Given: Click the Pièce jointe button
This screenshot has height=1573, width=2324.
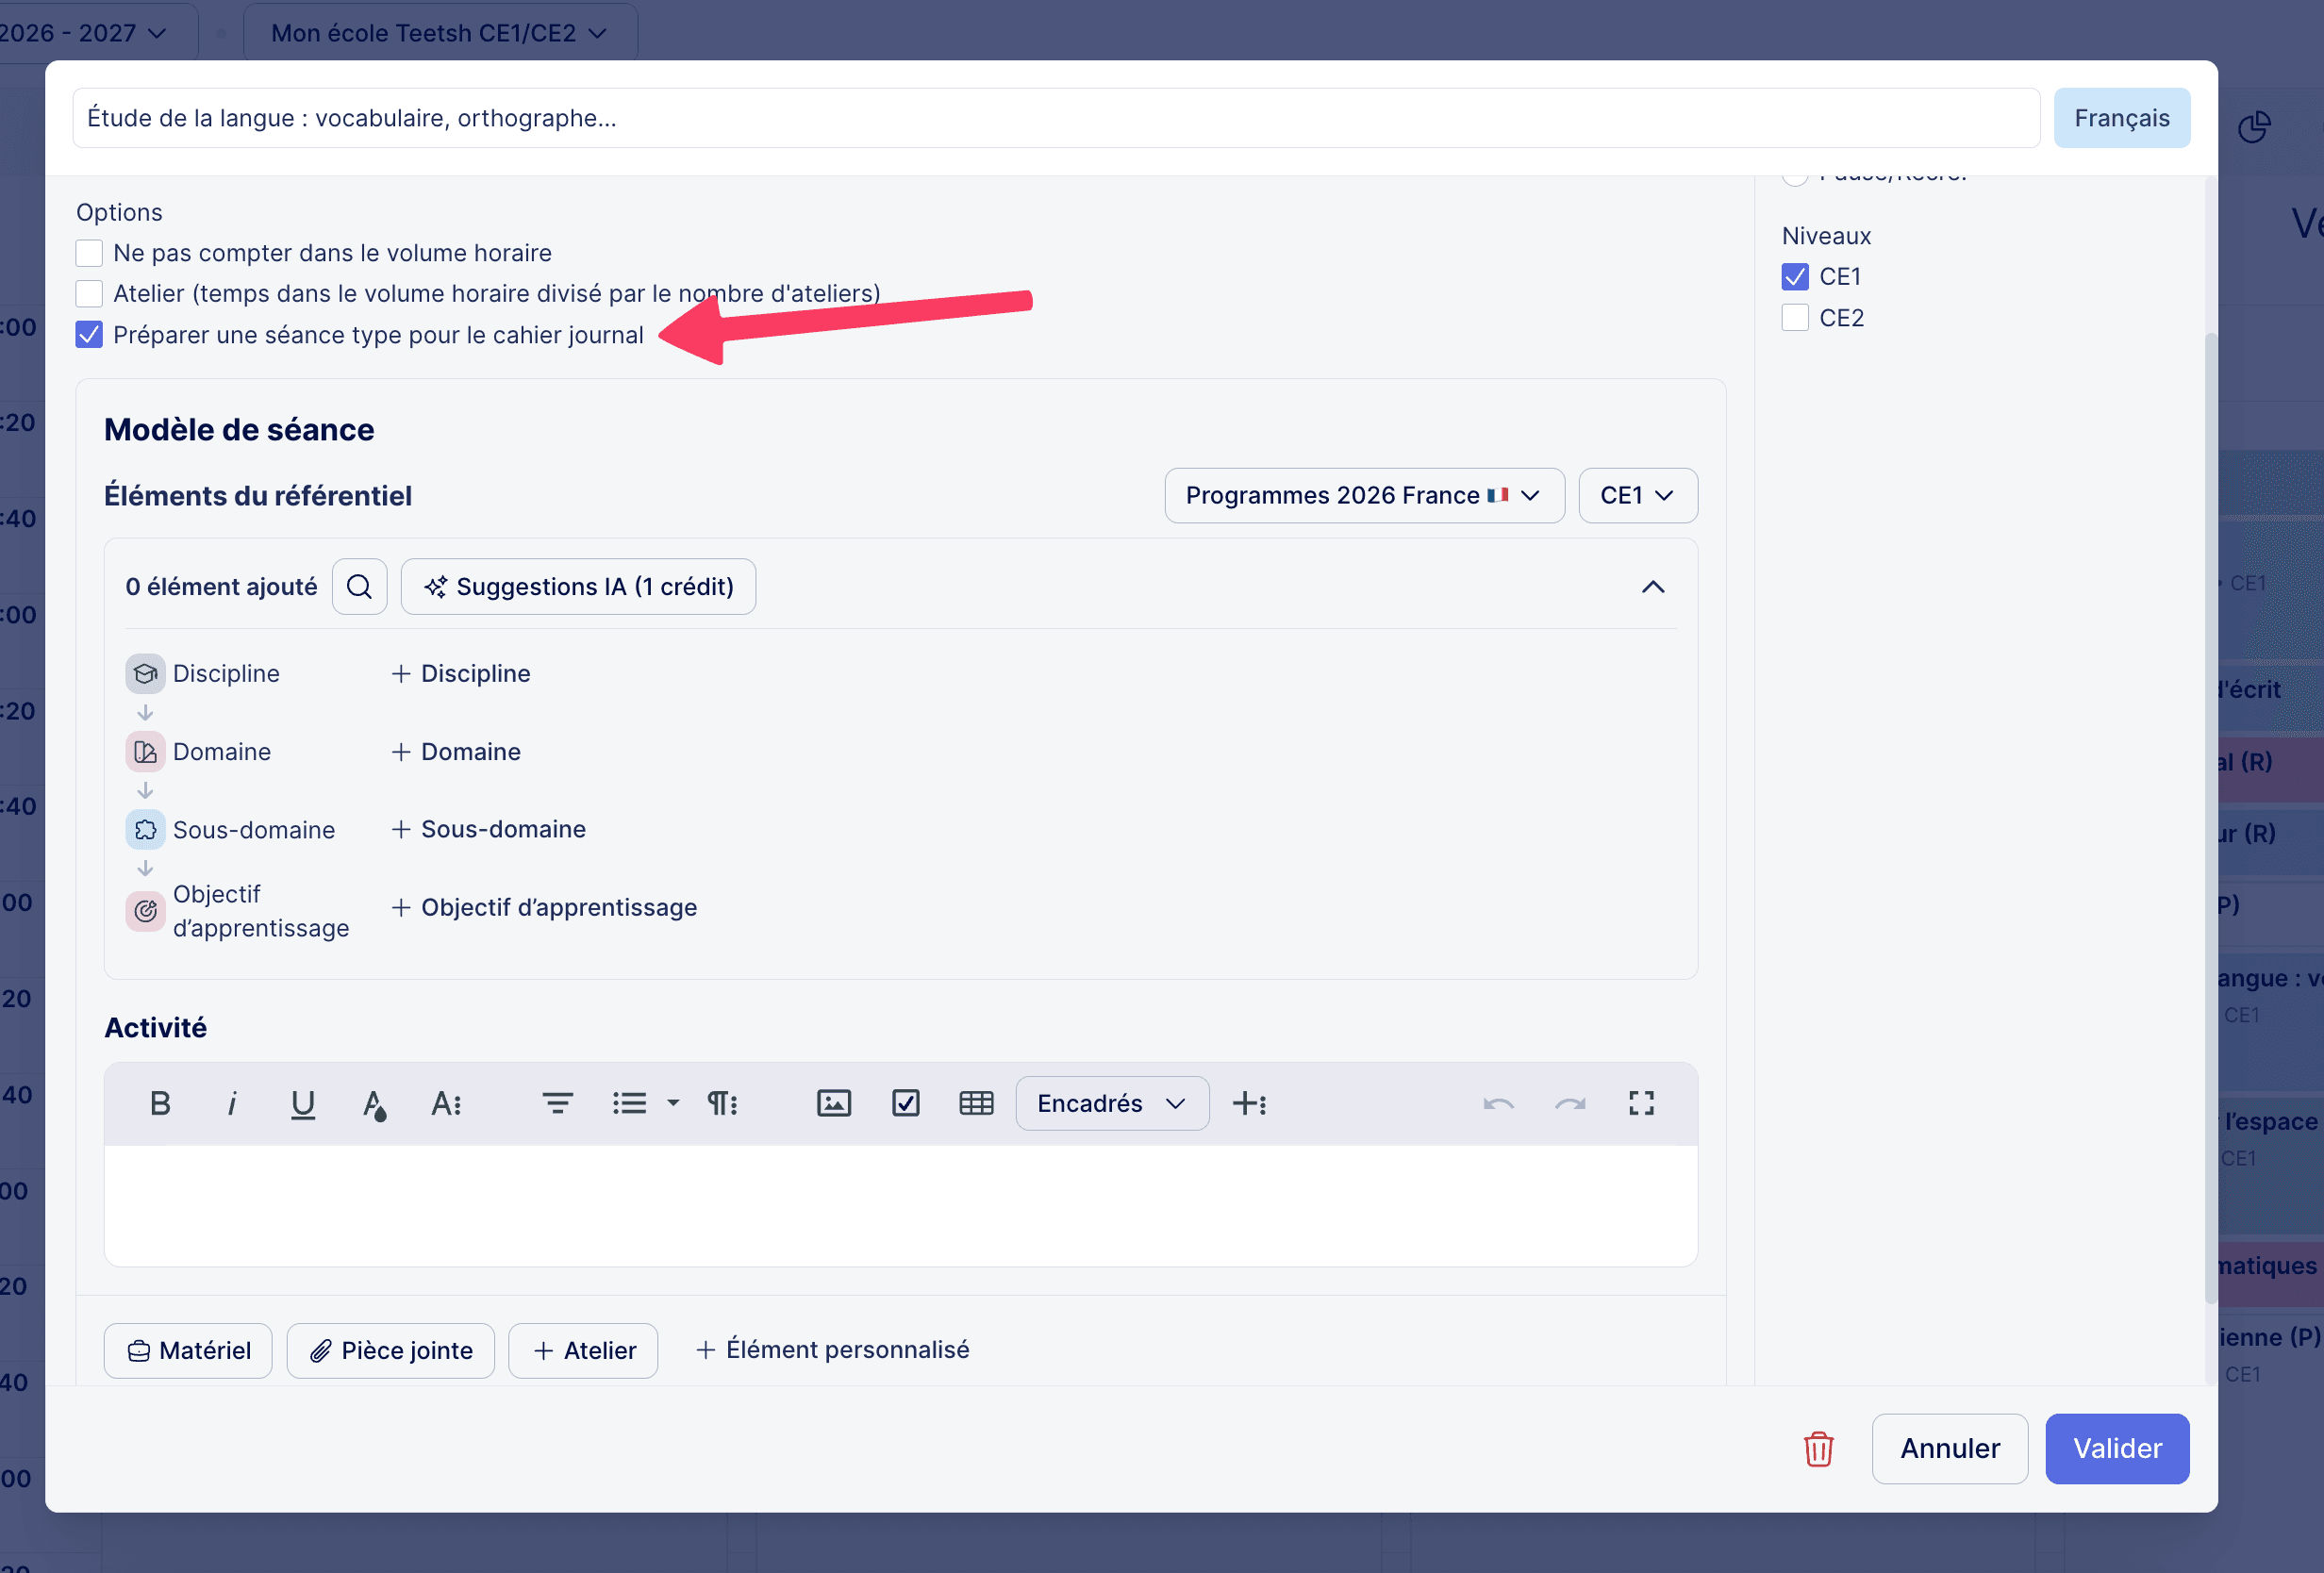Looking at the screenshot, I should [x=390, y=1351].
